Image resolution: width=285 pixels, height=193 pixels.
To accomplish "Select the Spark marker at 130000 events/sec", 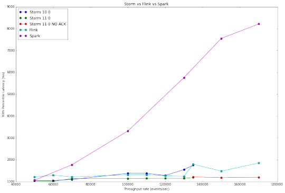I will click(x=184, y=78).
